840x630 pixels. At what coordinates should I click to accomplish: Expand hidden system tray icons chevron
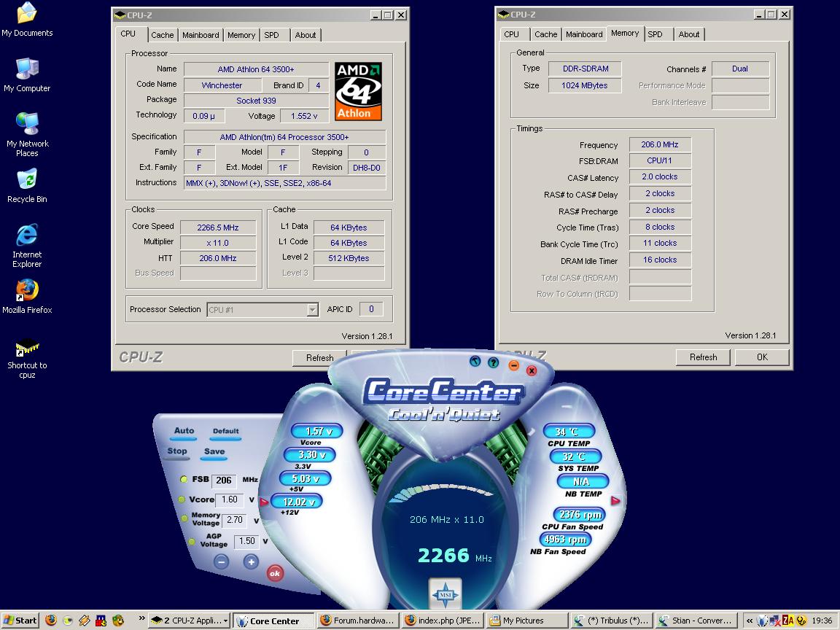click(750, 621)
